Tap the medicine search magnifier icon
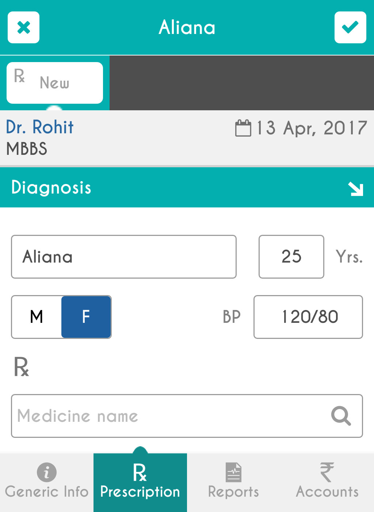The width and height of the screenshot is (374, 512). (341, 416)
